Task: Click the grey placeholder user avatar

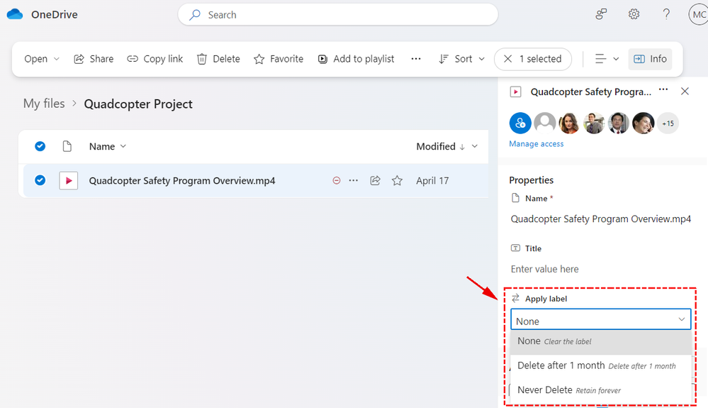Action: (x=545, y=123)
